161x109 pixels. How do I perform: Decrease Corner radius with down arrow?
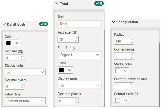tap(132, 57)
